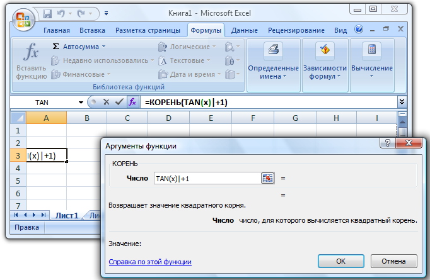Switch to the Вставка tab
The height and width of the screenshot is (280, 430).
tap(93, 30)
